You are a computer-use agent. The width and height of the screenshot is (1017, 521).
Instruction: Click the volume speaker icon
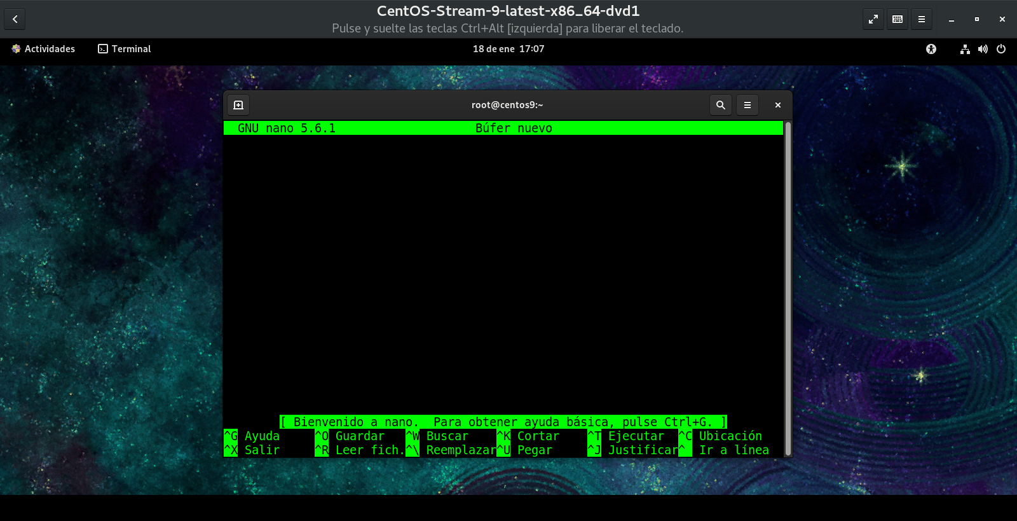coord(983,49)
